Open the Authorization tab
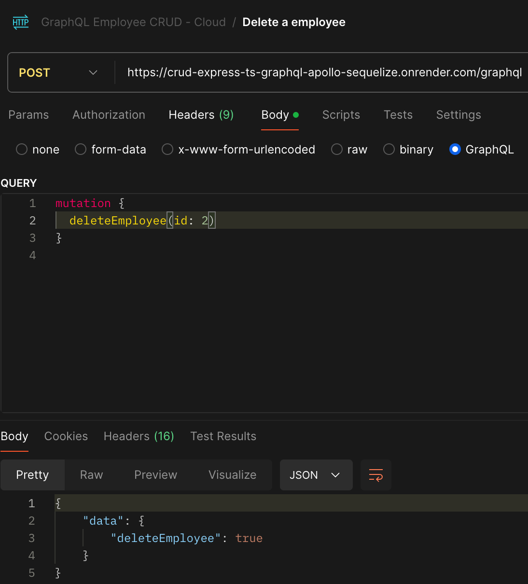This screenshot has height=584, width=528. 109,115
